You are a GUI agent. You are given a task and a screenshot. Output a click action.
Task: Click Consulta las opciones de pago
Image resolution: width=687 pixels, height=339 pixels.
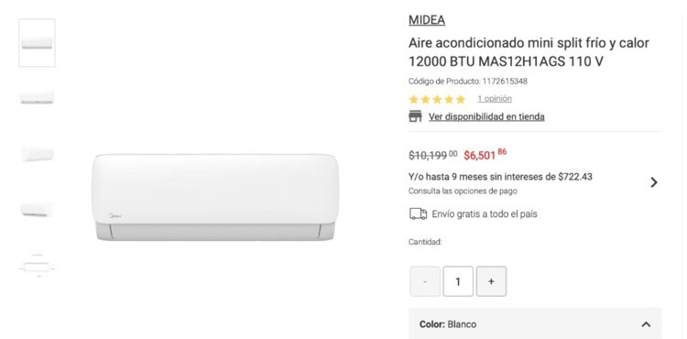tap(463, 191)
